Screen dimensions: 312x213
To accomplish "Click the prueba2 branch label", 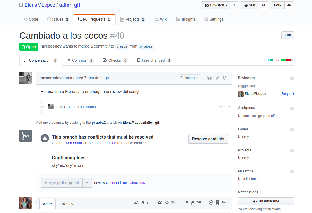I will pos(146,46).
